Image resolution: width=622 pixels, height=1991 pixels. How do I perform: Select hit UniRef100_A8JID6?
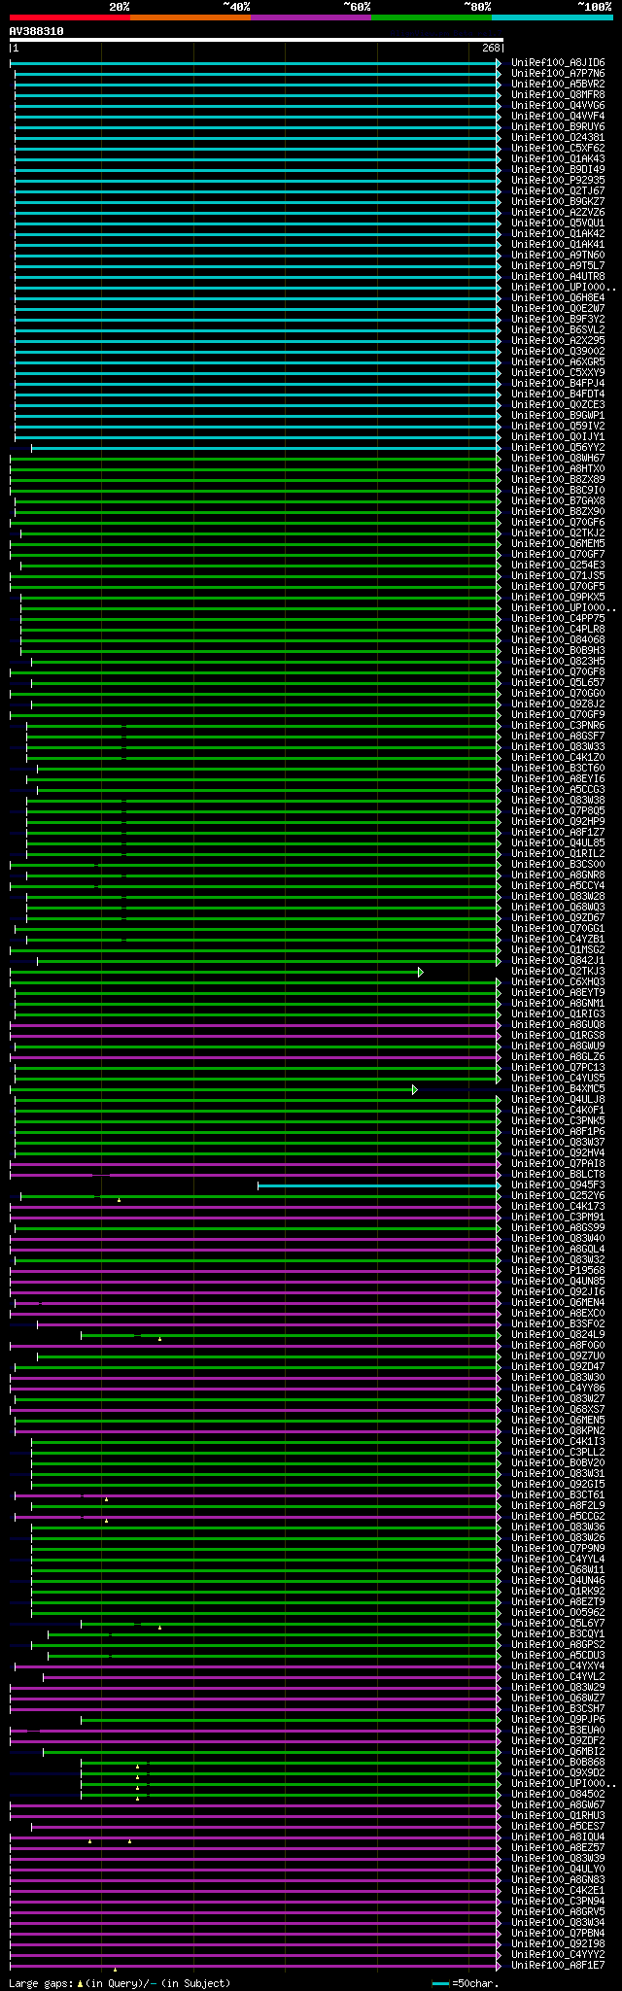(558, 63)
